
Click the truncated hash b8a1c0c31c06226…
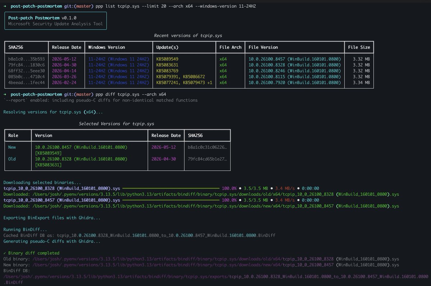(x=207, y=147)
